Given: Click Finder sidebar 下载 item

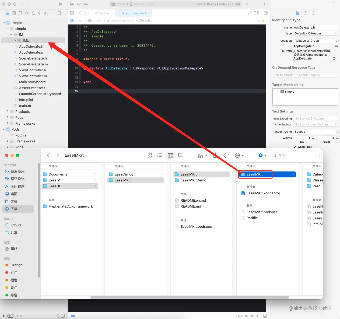Looking at the screenshot, I should 18,209.
